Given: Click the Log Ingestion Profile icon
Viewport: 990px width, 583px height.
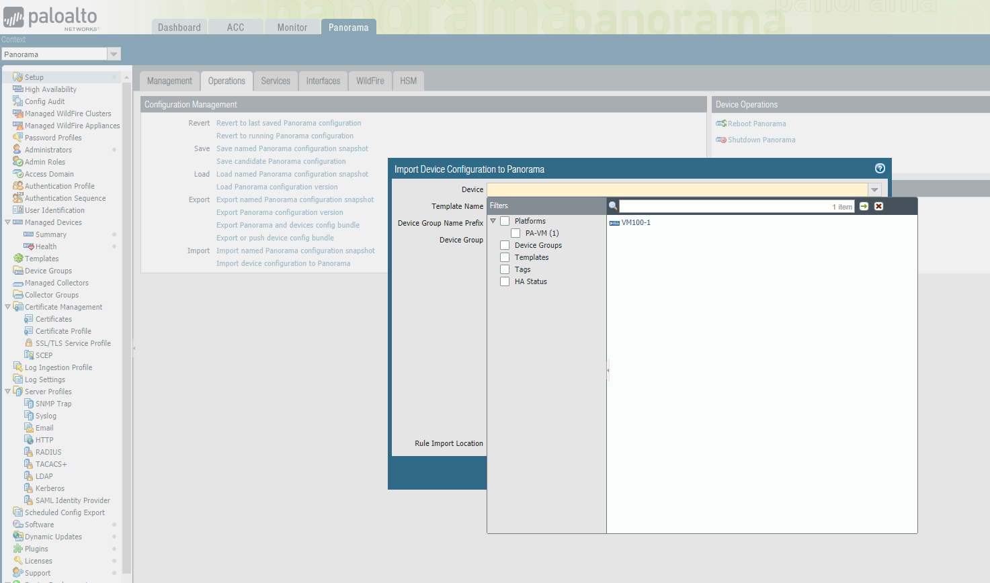Looking at the screenshot, I should pyautogui.click(x=18, y=367).
